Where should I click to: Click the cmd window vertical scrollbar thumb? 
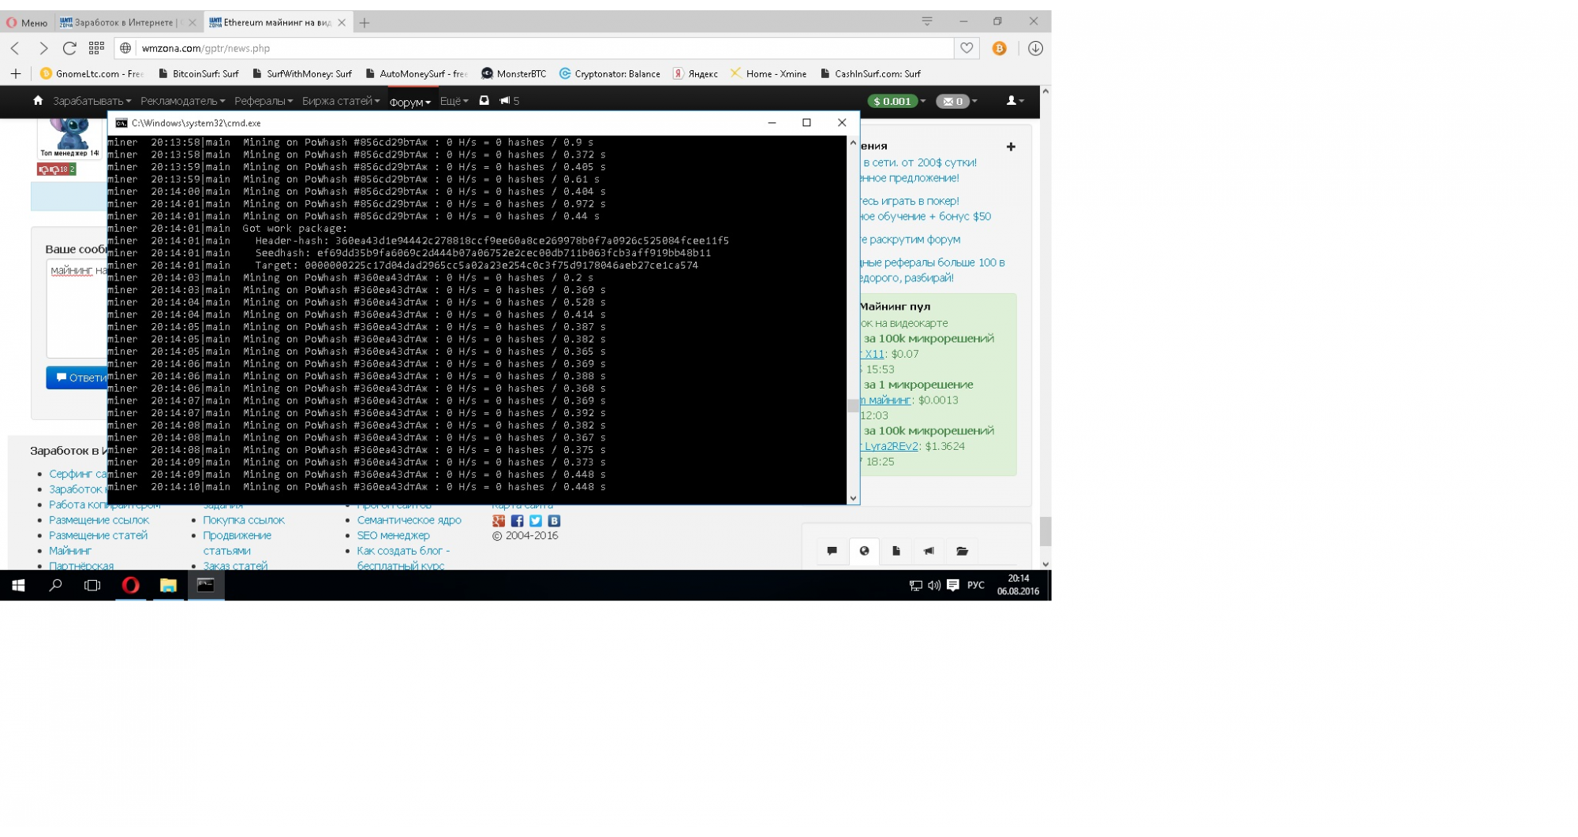(x=852, y=406)
